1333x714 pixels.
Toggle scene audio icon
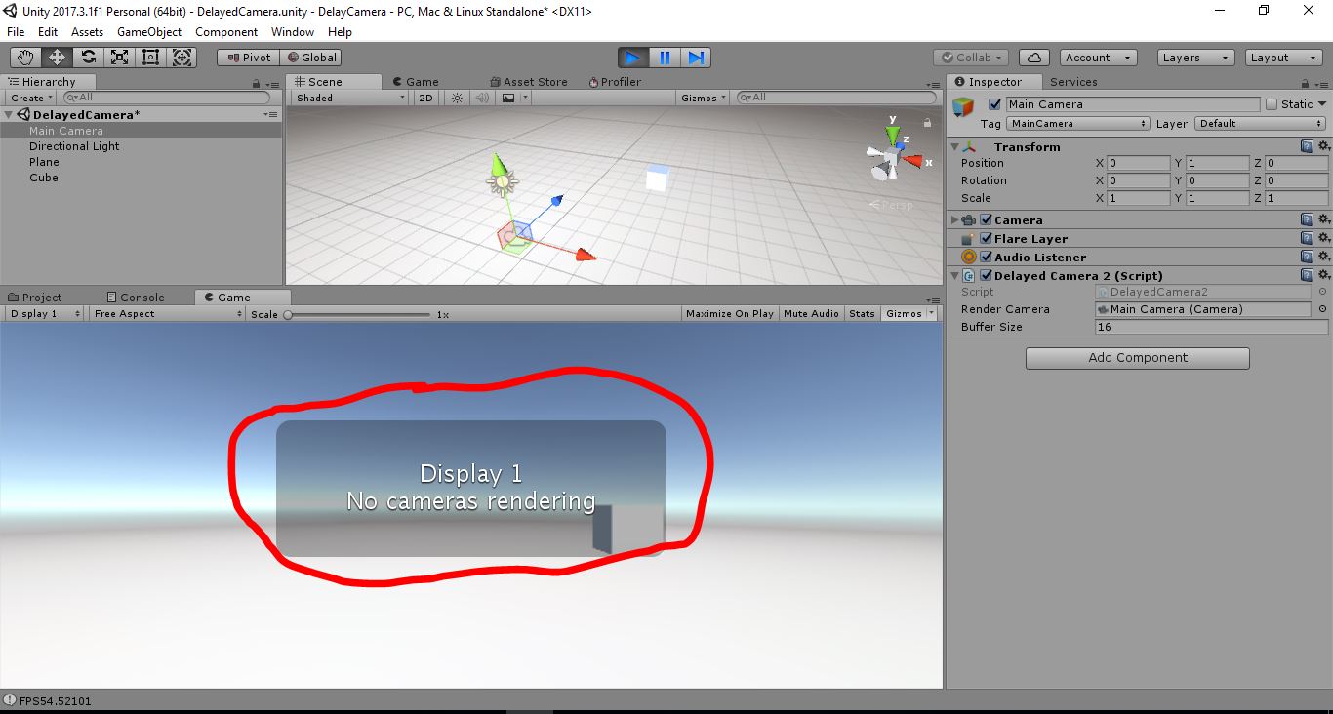pyautogui.click(x=481, y=98)
